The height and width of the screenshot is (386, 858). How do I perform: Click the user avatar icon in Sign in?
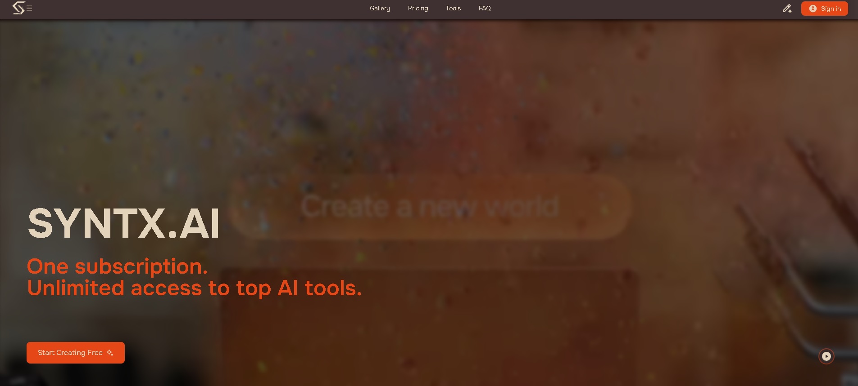(813, 9)
